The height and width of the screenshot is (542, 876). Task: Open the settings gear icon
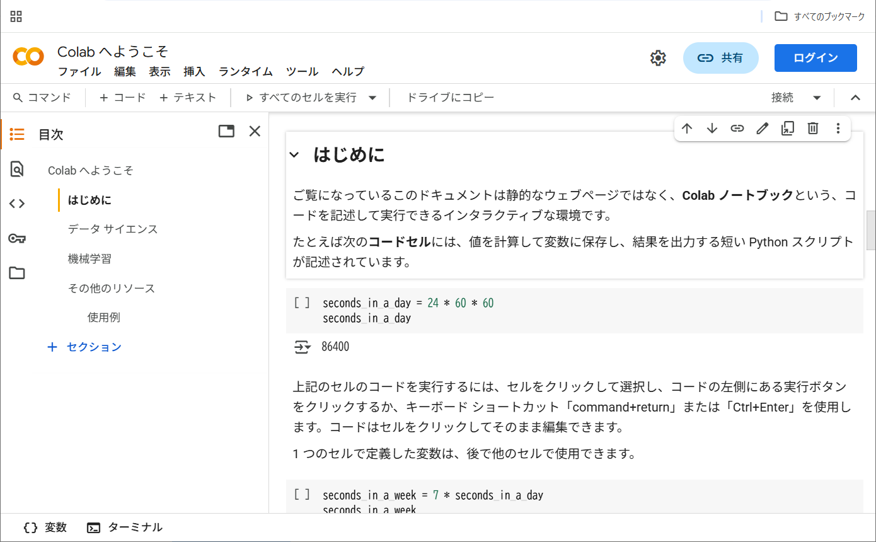[x=658, y=58]
